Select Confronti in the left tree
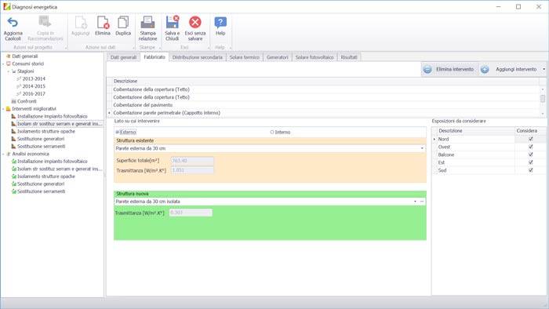 [x=27, y=101]
